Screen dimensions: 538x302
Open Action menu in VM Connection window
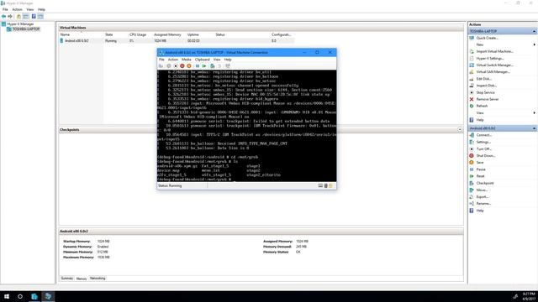[173, 60]
